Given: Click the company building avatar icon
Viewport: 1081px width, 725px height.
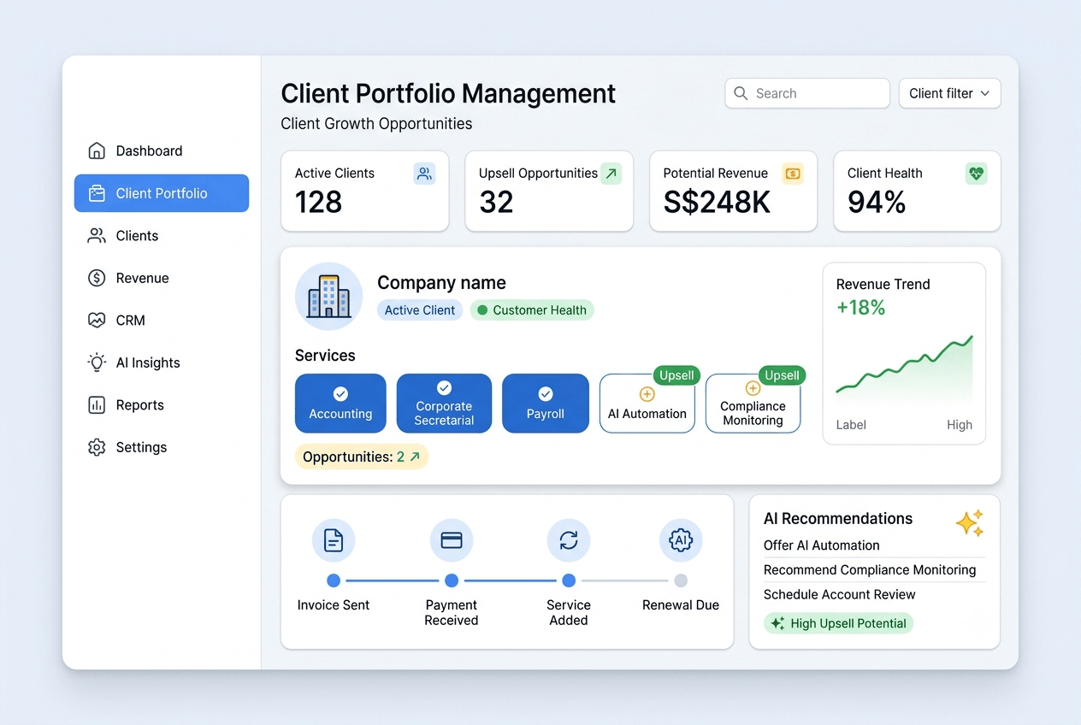Looking at the screenshot, I should 328,297.
